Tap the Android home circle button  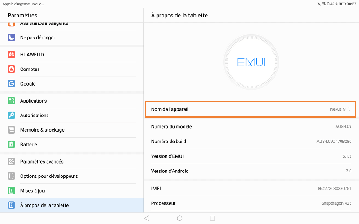pyautogui.click(x=180, y=218)
